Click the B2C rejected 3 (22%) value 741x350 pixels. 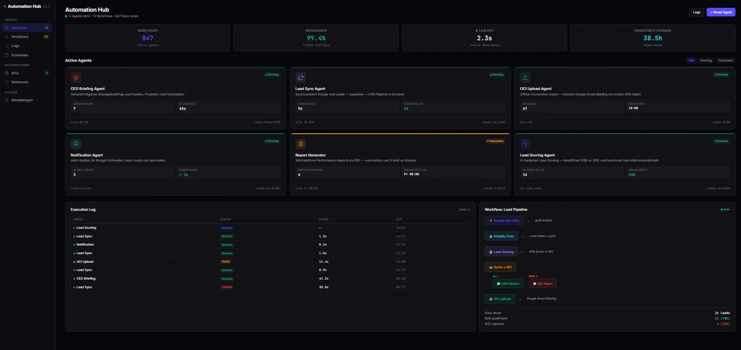pyautogui.click(x=723, y=324)
